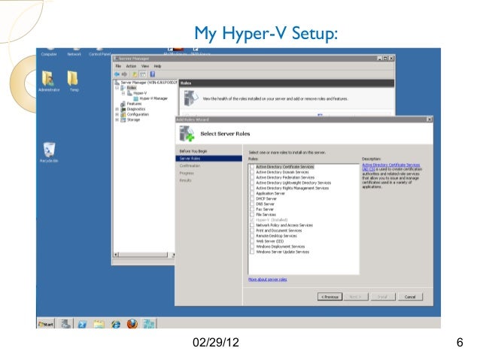Maximize the Server Manager window
This screenshot has width=480, height=360.
pyautogui.click(x=385, y=59)
